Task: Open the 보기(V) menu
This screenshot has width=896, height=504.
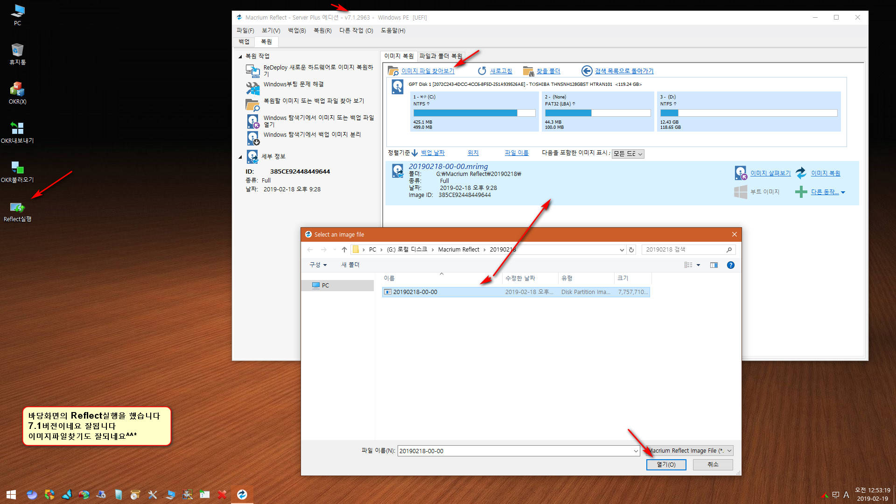Action: [271, 30]
